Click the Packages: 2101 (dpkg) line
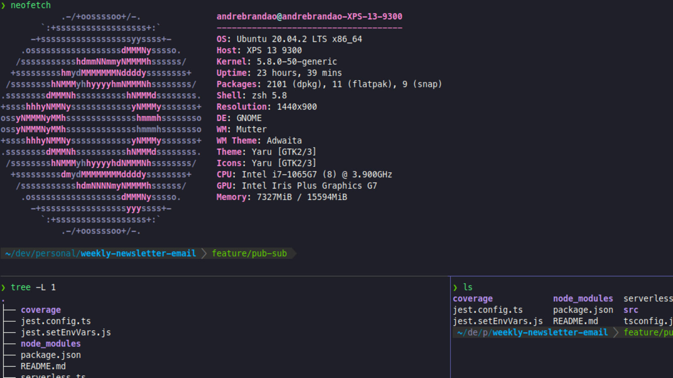673x378 pixels. point(329,84)
